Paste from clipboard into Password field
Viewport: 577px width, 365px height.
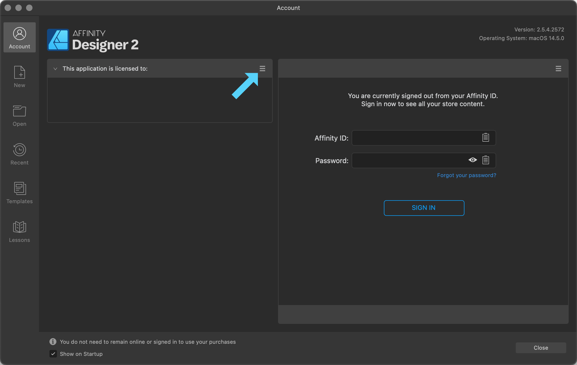[486, 160]
